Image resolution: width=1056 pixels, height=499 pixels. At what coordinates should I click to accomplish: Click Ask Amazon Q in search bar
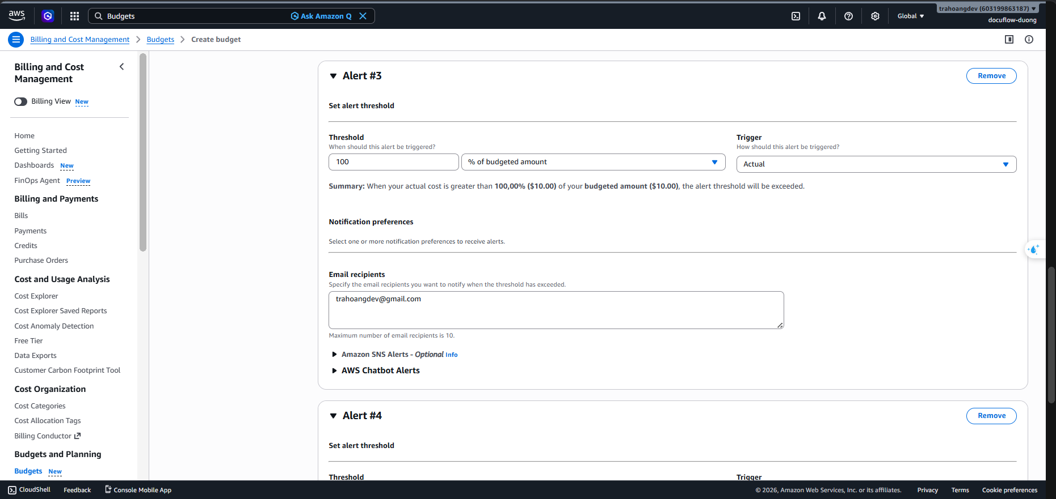(x=321, y=16)
